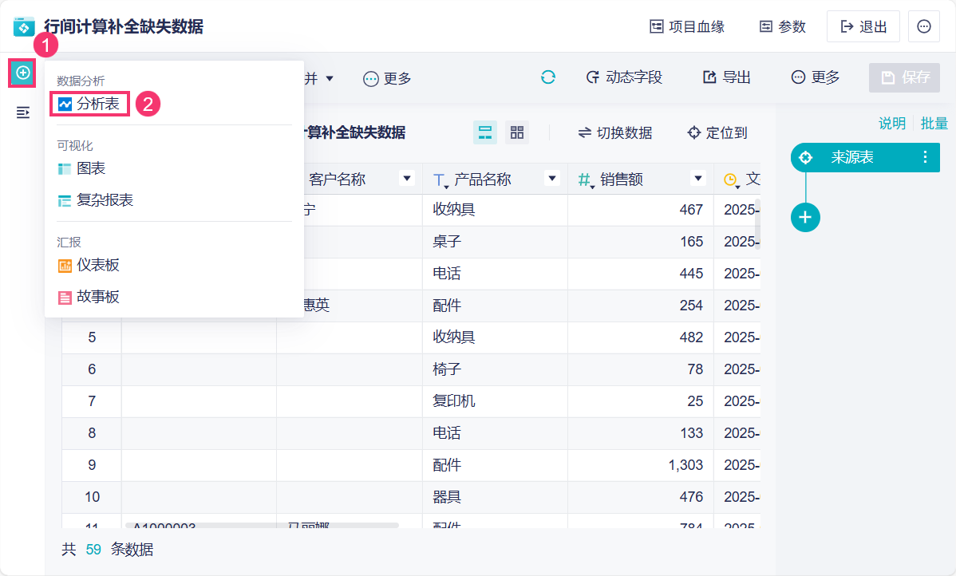Open the 客户名称 column dropdown
The height and width of the screenshot is (576, 956).
407,179
